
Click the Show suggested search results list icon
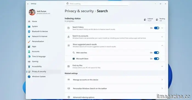tap(69, 45)
